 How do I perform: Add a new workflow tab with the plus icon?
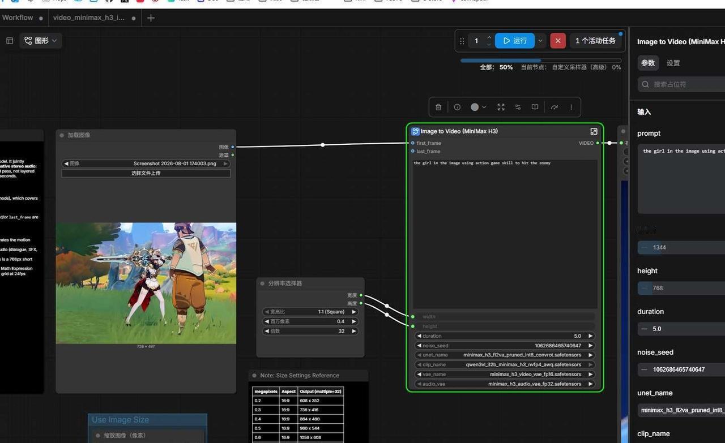pos(151,18)
